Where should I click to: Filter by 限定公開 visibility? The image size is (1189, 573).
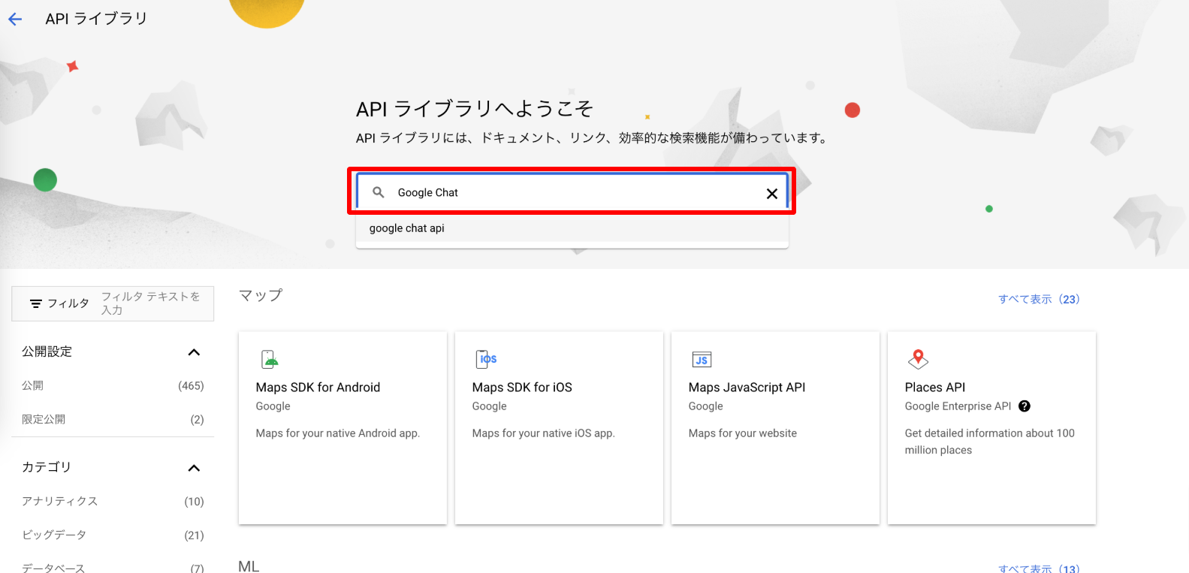point(44,419)
